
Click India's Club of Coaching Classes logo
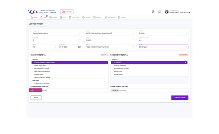tap(42, 12)
